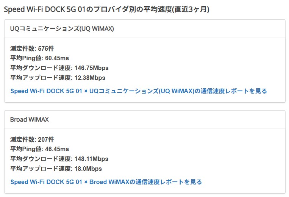Open the Broad WiMAX speed report link
This screenshot has width=289, height=197.
tap(106, 182)
